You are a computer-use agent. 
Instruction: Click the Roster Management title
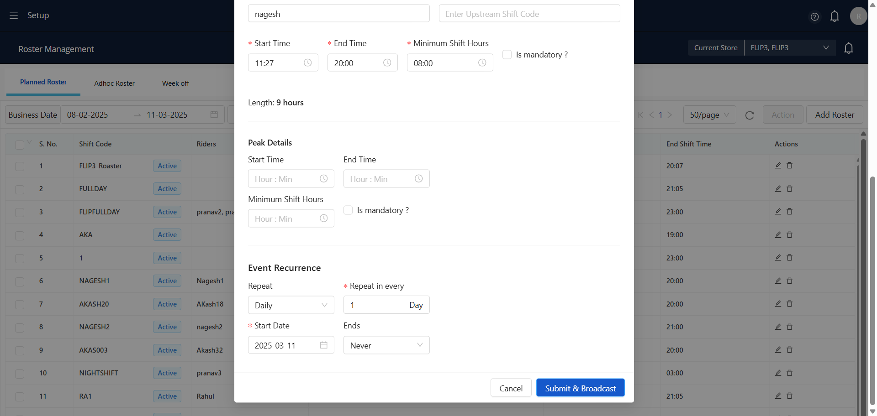pos(56,49)
